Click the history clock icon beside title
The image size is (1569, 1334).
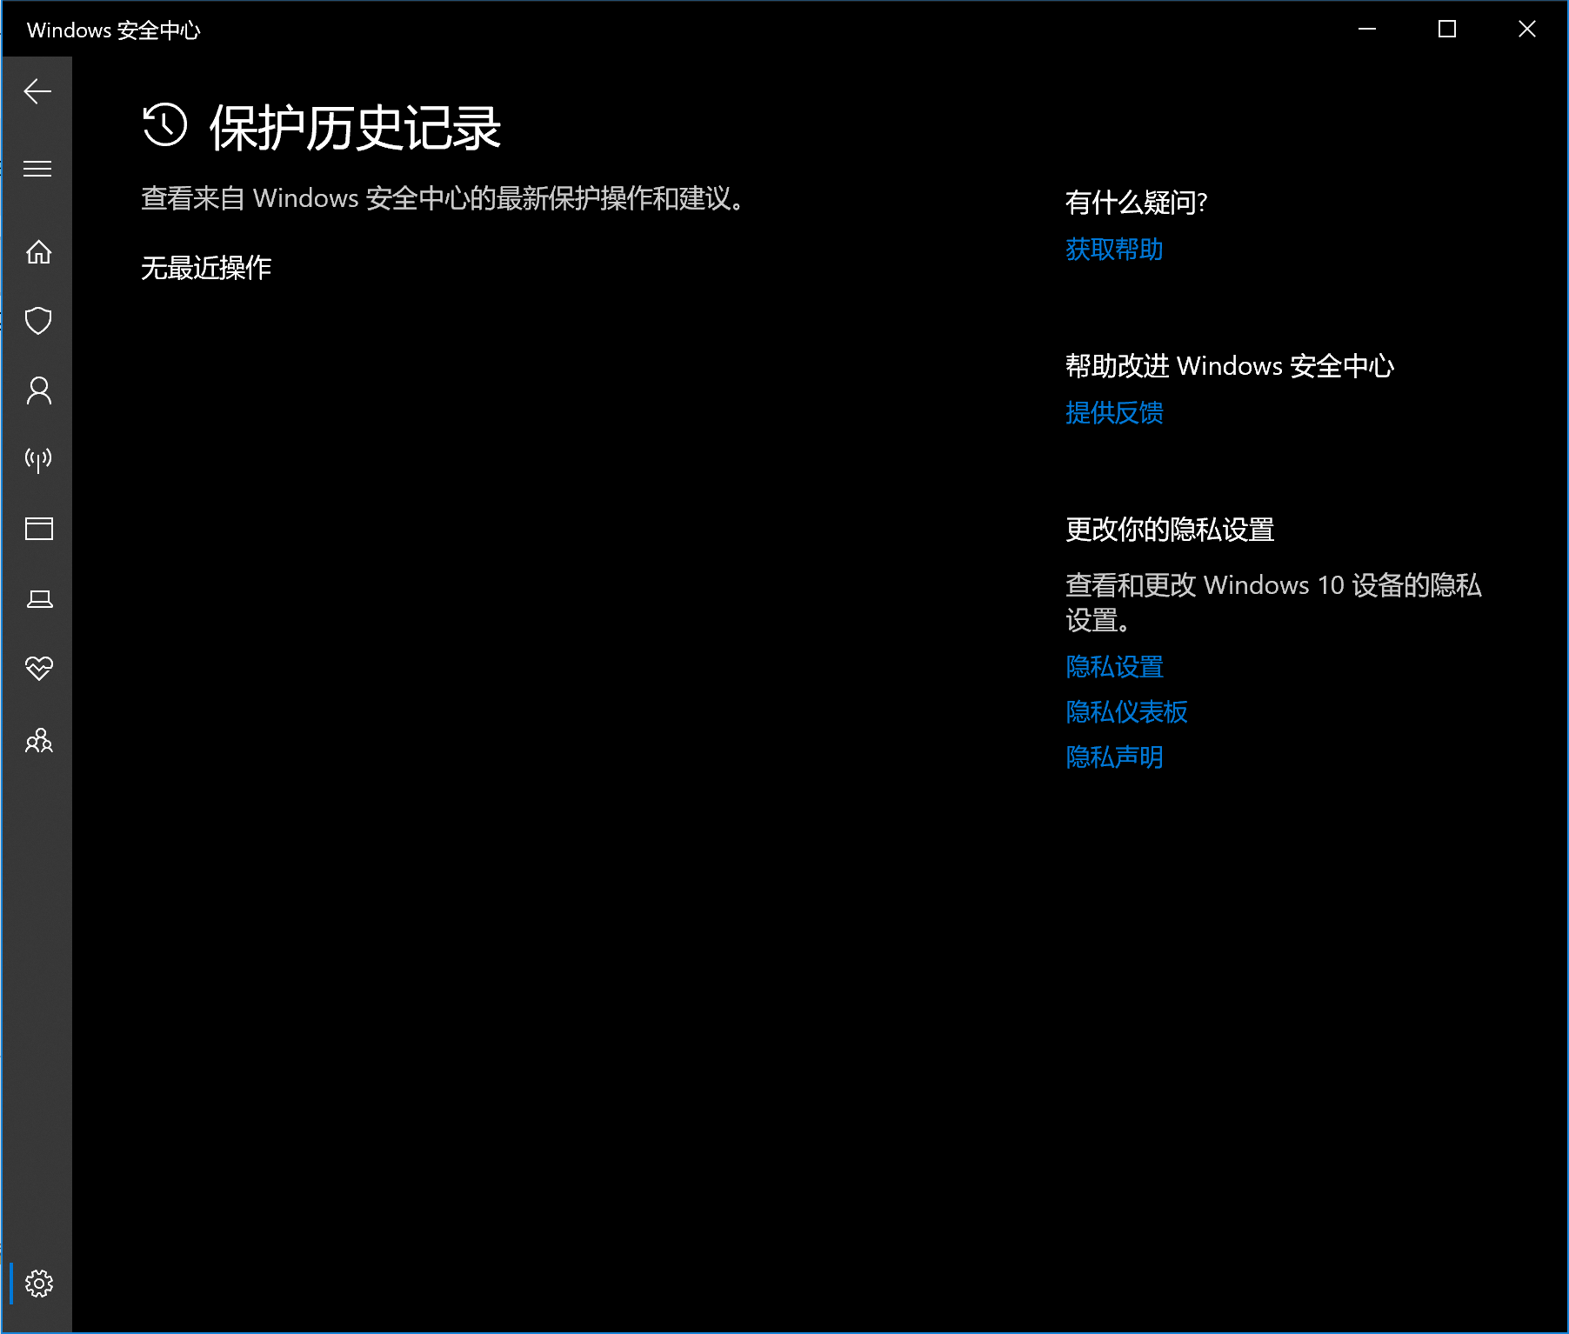click(x=164, y=125)
